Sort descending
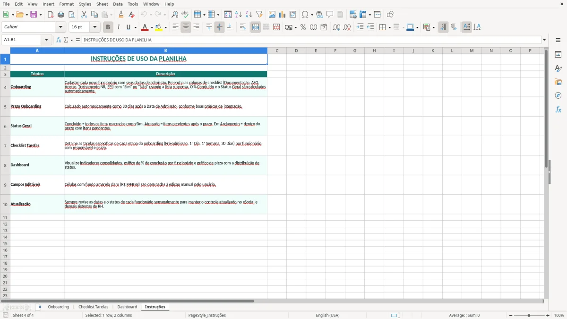The height and width of the screenshot is (319, 567). pyautogui.click(x=249, y=15)
